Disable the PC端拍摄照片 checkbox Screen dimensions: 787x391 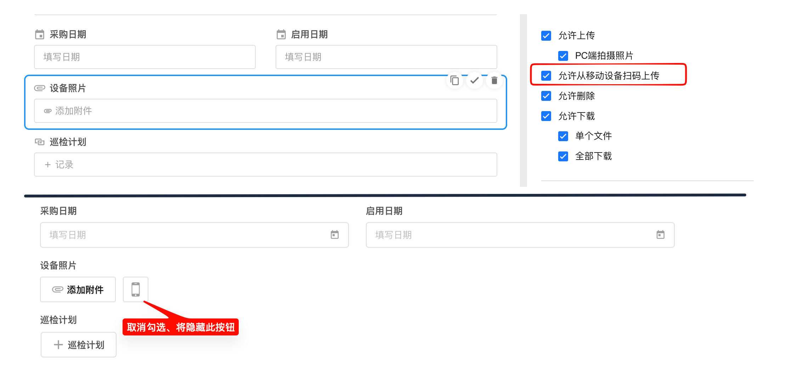[x=563, y=56]
